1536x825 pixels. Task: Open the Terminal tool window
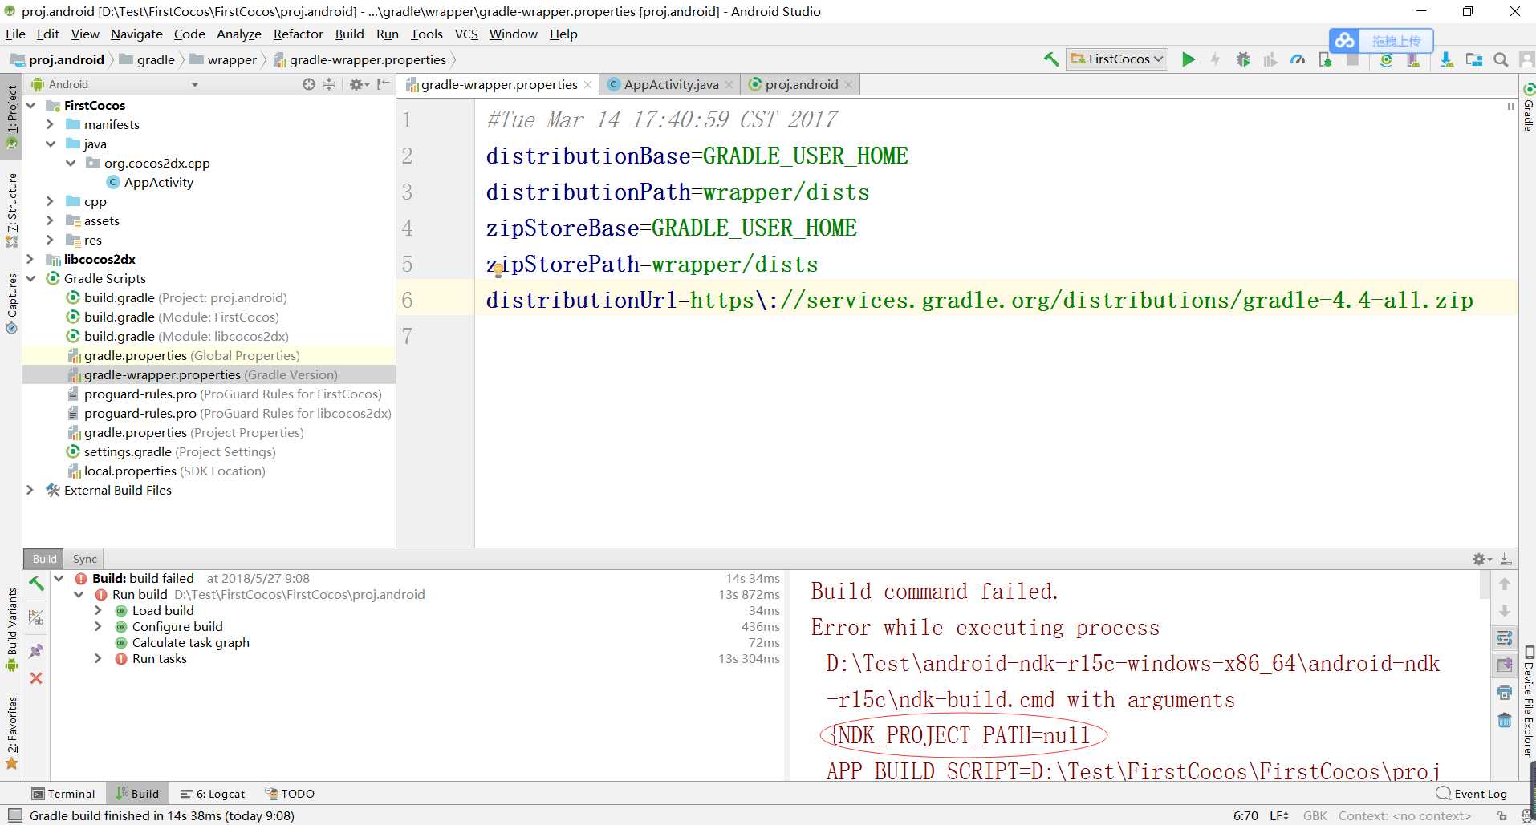coord(63,793)
